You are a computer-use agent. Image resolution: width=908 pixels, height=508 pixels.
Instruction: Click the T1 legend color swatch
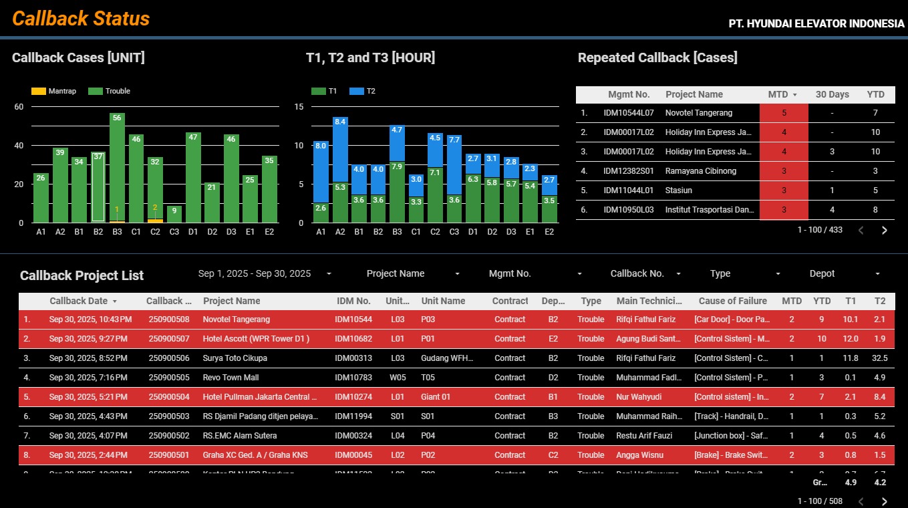click(x=318, y=91)
